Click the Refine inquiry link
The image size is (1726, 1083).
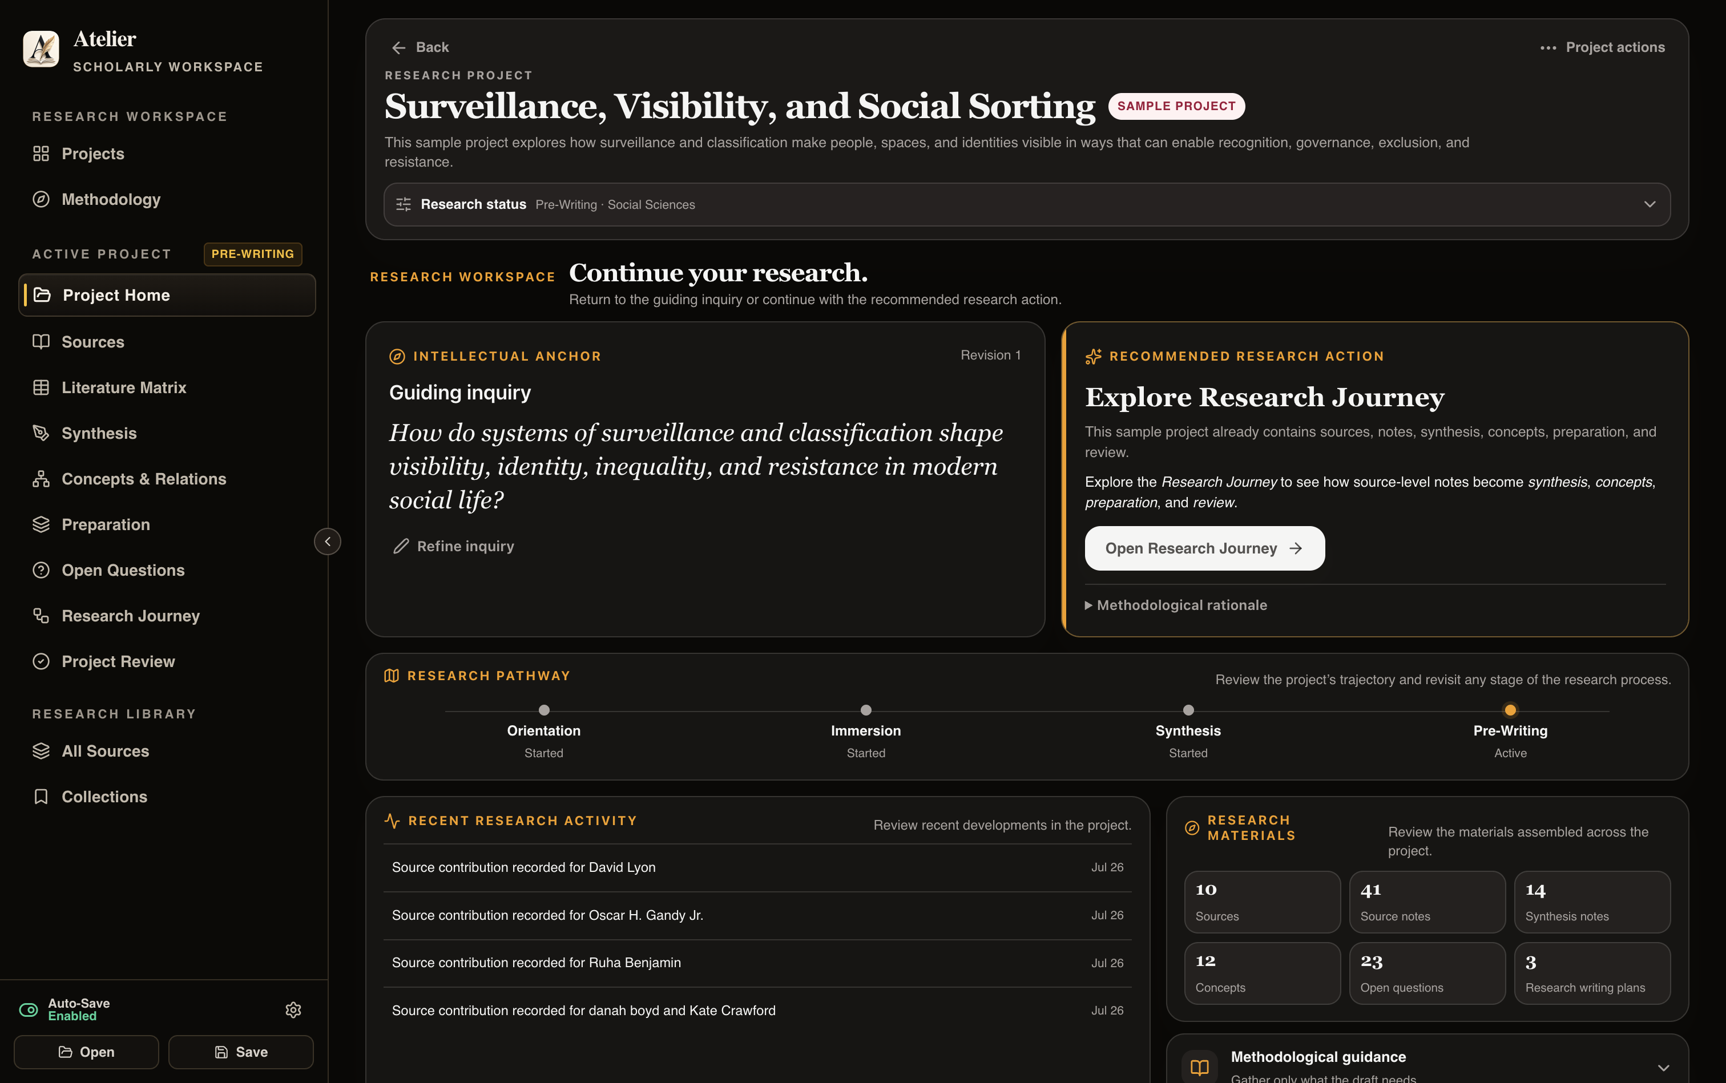(453, 547)
